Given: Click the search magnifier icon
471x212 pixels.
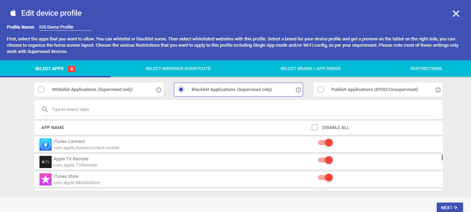Looking at the screenshot, I should pos(45,109).
